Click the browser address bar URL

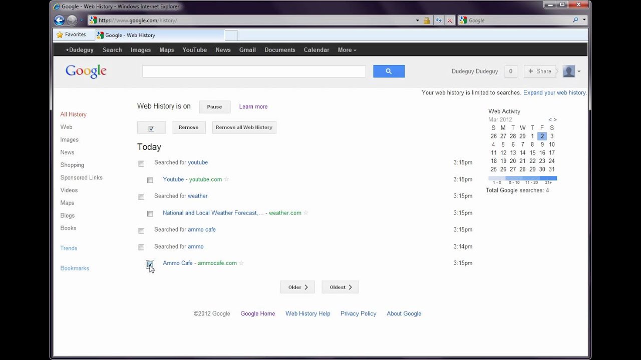click(x=138, y=20)
